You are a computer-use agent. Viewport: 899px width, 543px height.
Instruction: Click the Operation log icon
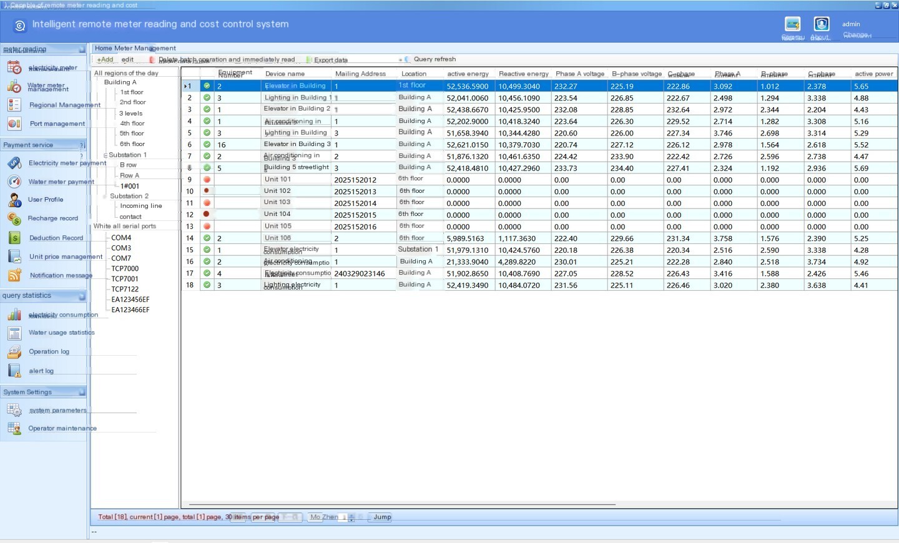click(14, 352)
